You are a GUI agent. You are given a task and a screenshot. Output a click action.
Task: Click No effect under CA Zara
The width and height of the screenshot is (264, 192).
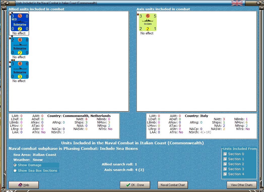click(147, 33)
